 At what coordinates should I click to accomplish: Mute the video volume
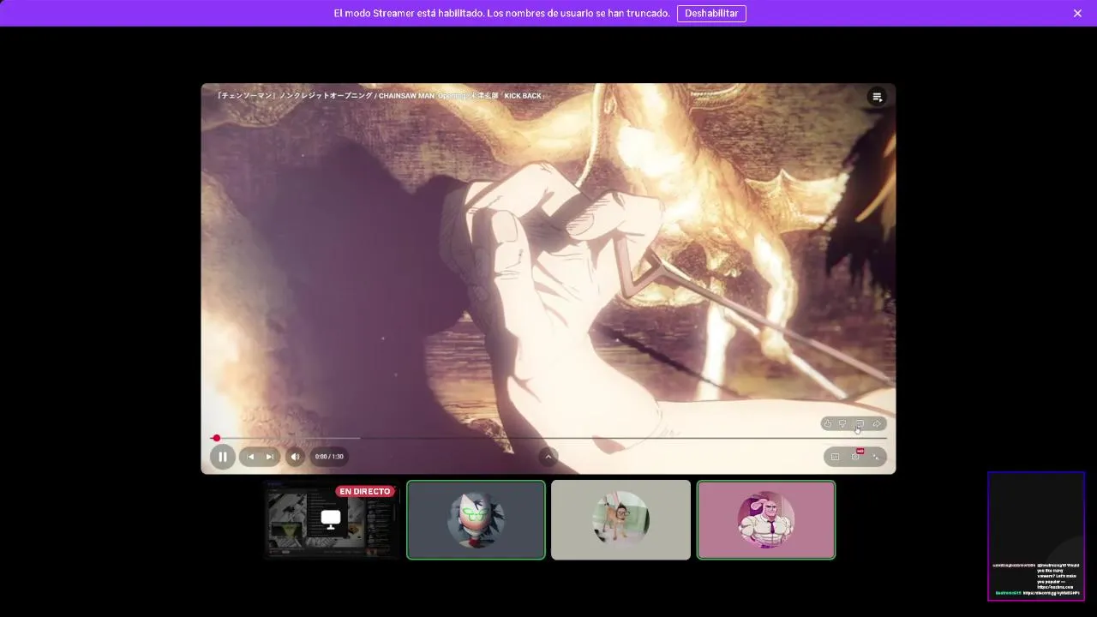point(295,457)
